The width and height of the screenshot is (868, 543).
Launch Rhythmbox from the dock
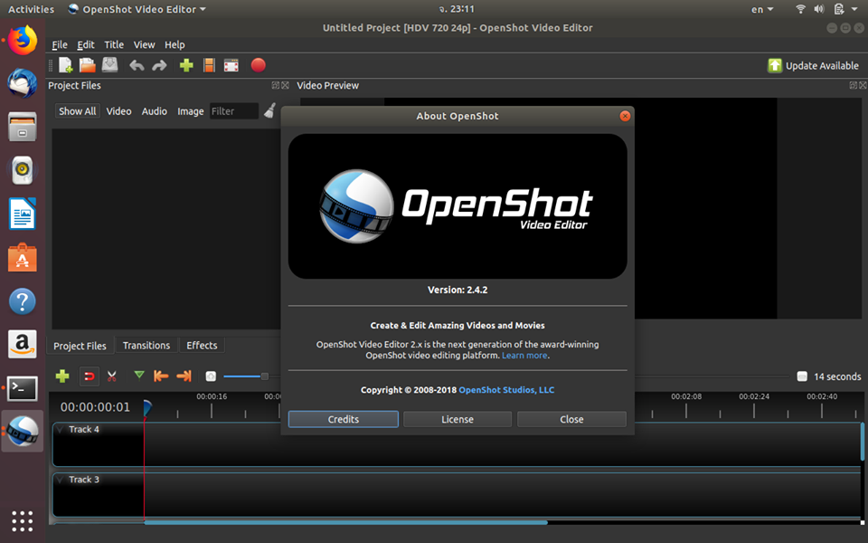coord(22,170)
